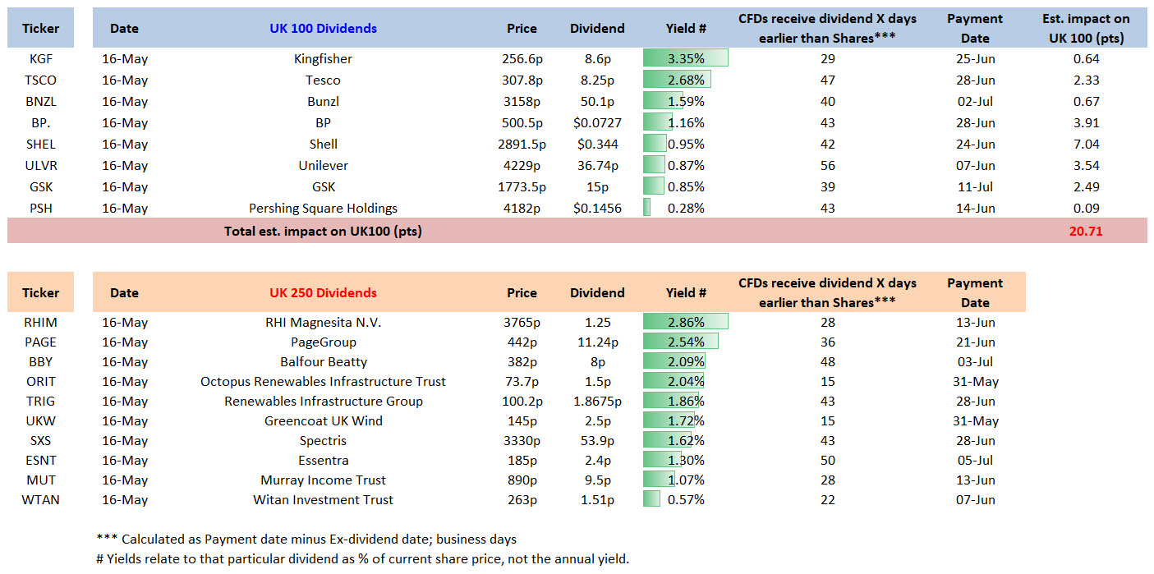The height and width of the screenshot is (574, 1154).
Task: Select Shell's price 2891.5p
Action: pyautogui.click(x=522, y=145)
